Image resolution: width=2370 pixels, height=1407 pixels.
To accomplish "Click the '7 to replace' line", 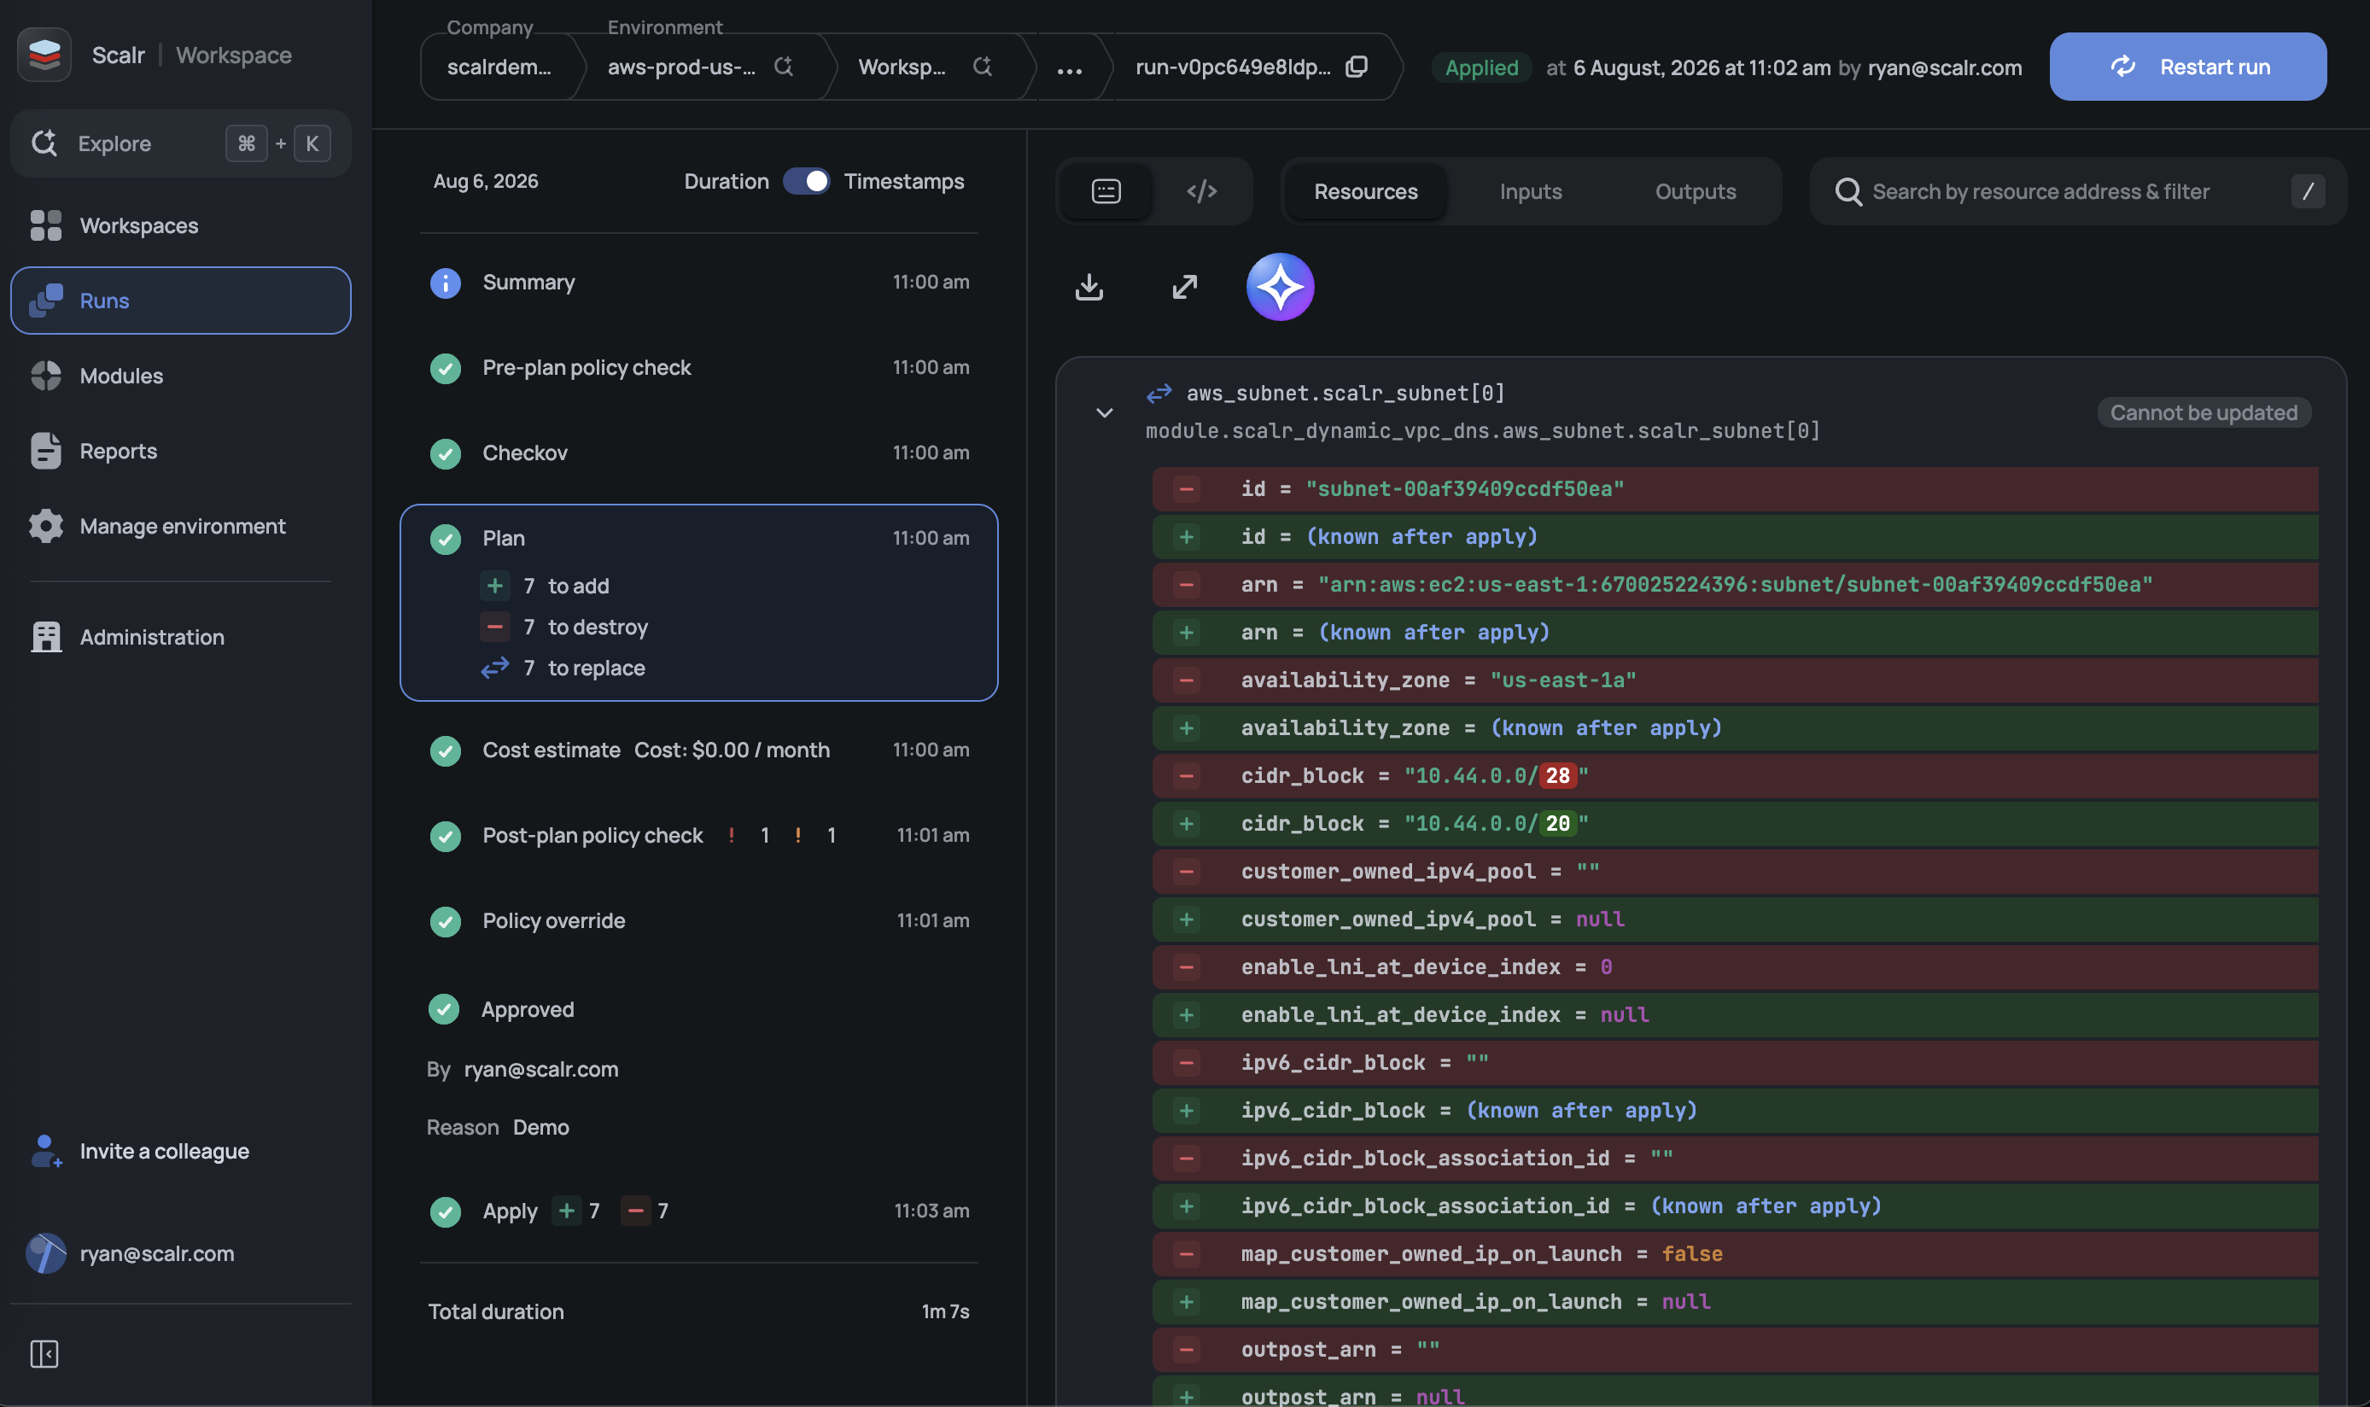I will tap(562, 668).
